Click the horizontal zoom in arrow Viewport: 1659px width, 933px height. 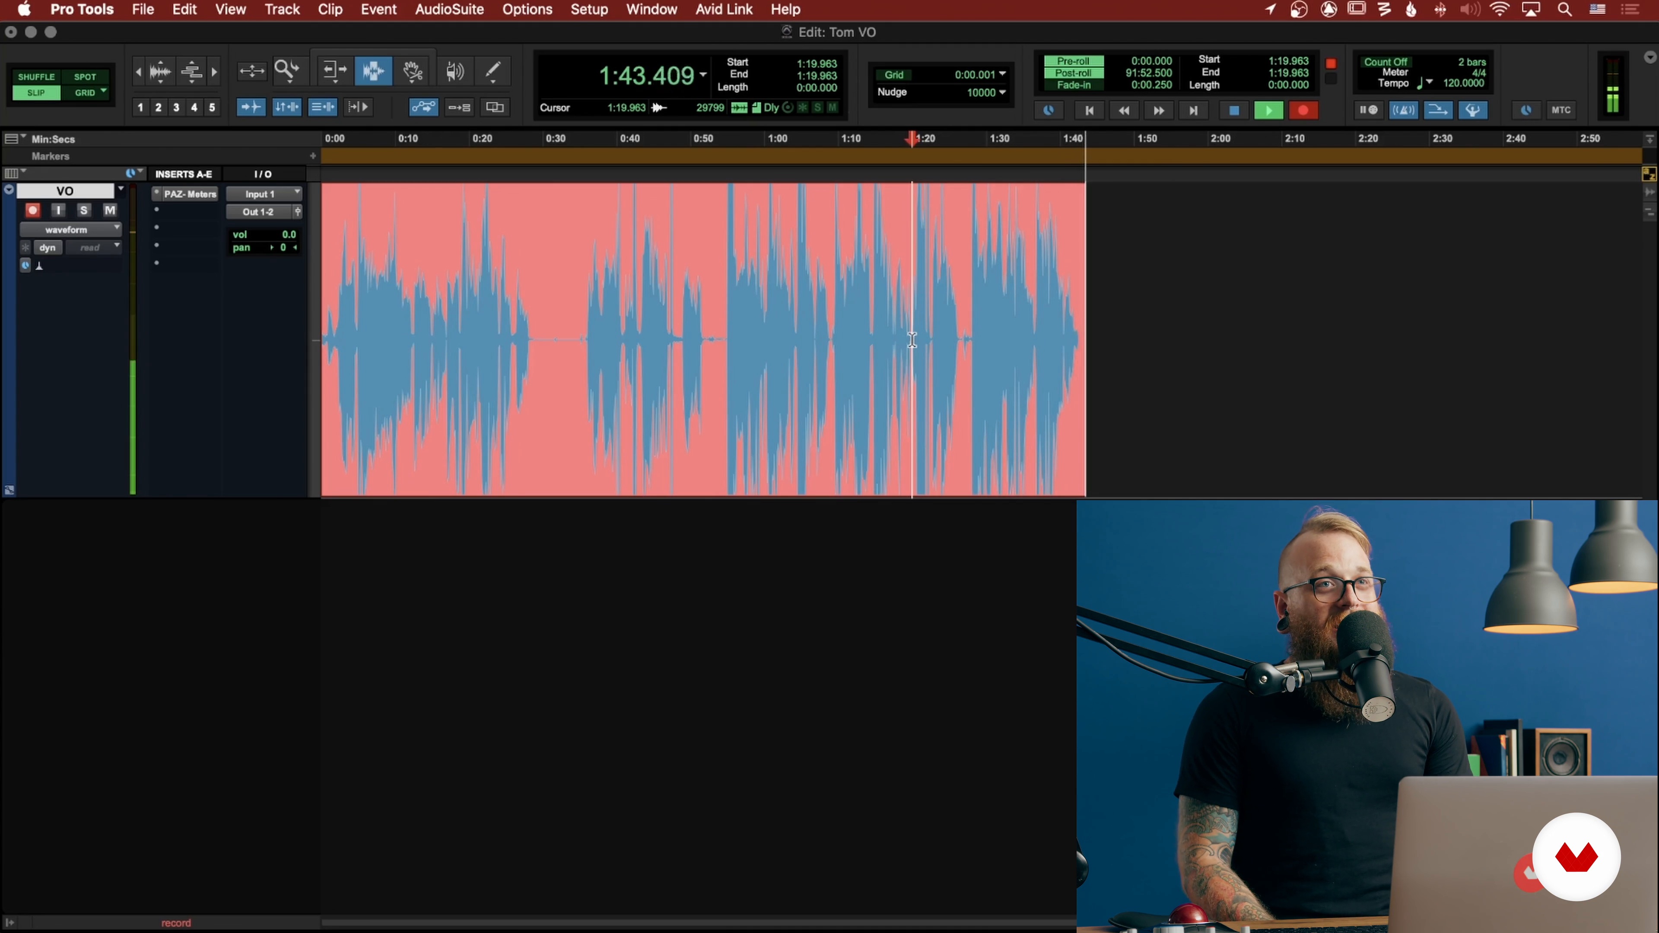(x=214, y=71)
